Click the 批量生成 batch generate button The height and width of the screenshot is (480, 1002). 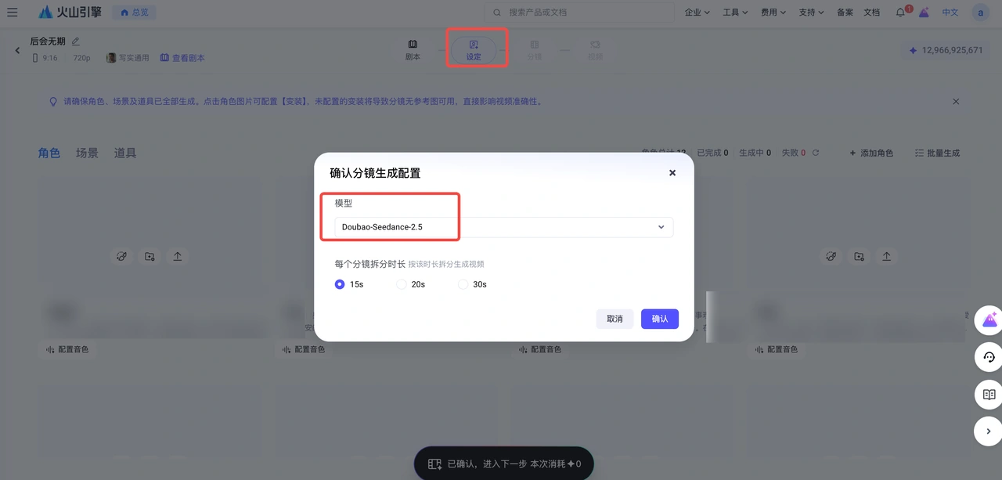click(937, 153)
